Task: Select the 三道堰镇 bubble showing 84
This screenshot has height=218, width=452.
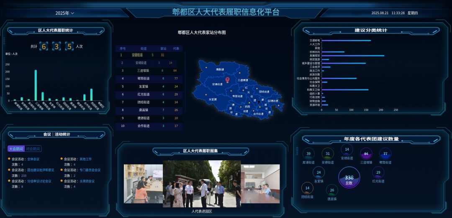Action: [x=366, y=154]
